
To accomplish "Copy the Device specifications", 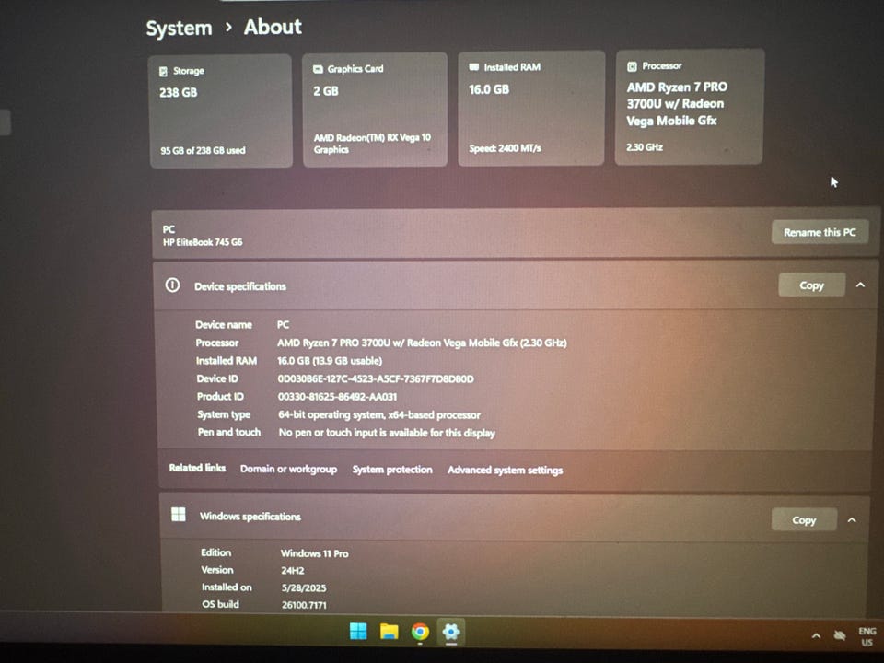I will (x=812, y=285).
